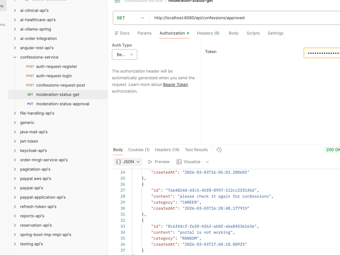Open the Visualize view
The image size is (340, 255).
click(x=188, y=162)
